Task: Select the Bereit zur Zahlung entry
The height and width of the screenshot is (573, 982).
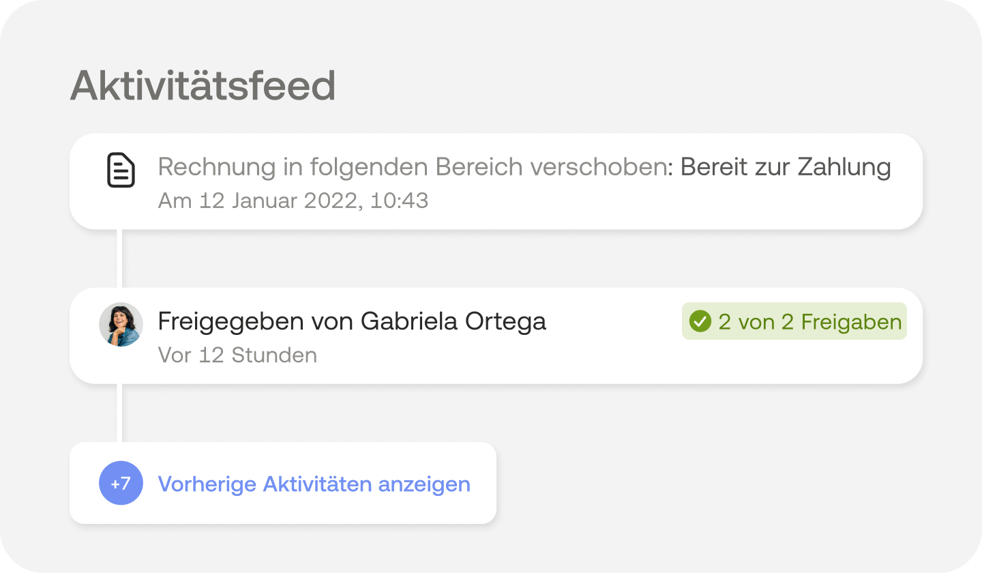Action: (785, 166)
